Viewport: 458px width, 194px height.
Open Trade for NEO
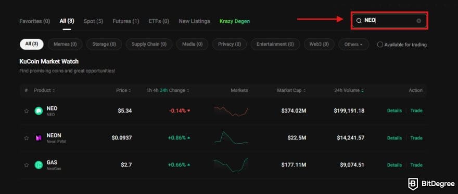[416, 110]
